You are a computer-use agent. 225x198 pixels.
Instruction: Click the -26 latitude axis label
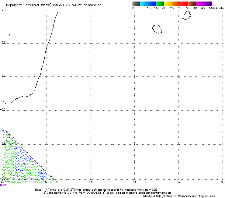[3, 110]
